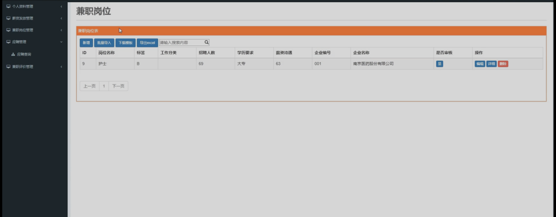Screen dimensions: 556x217
Task: Expand the 兼职岗位管理 chevron
Action: click(61, 30)
